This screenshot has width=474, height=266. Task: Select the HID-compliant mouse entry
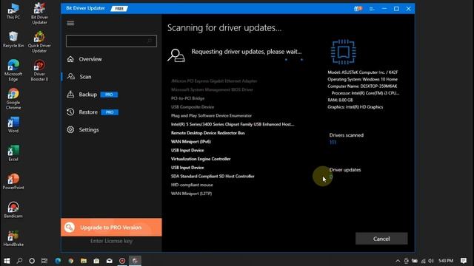click(192, 185)
